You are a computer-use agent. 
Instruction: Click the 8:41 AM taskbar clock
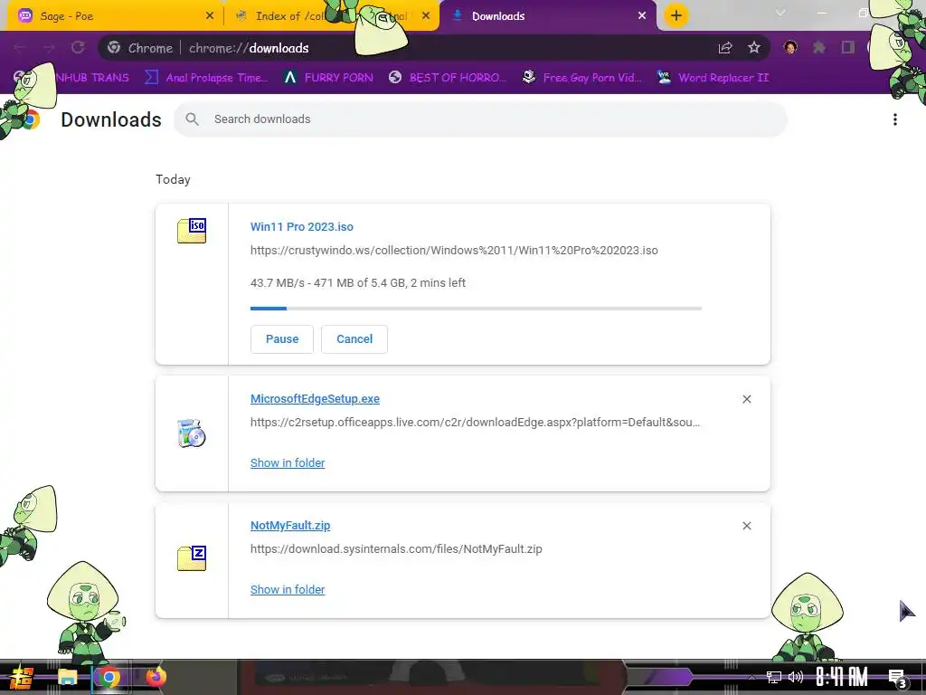(842, 677)
